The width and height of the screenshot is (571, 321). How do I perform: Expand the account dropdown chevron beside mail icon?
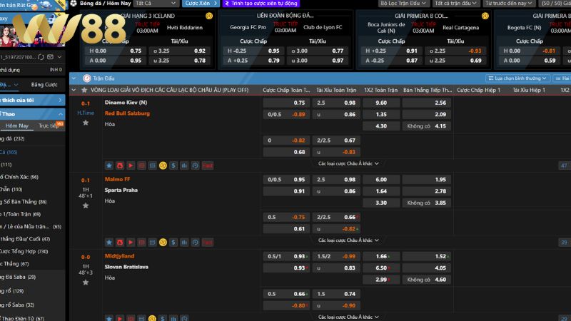coord(60,57)
